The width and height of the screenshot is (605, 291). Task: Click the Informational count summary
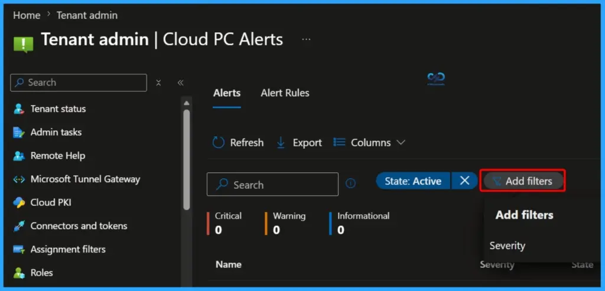(x=360, y=223)
